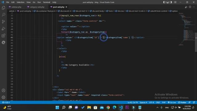Open File Explorer from taskbar
The width and height of the screenshot is (197, 111).
pos(89,108)
